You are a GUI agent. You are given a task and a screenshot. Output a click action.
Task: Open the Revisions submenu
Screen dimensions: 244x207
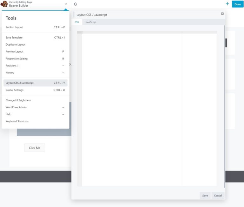[x=35, y=66]
